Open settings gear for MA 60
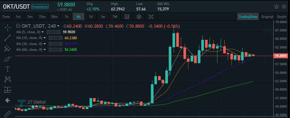The image size is (290, 118). 56,50
